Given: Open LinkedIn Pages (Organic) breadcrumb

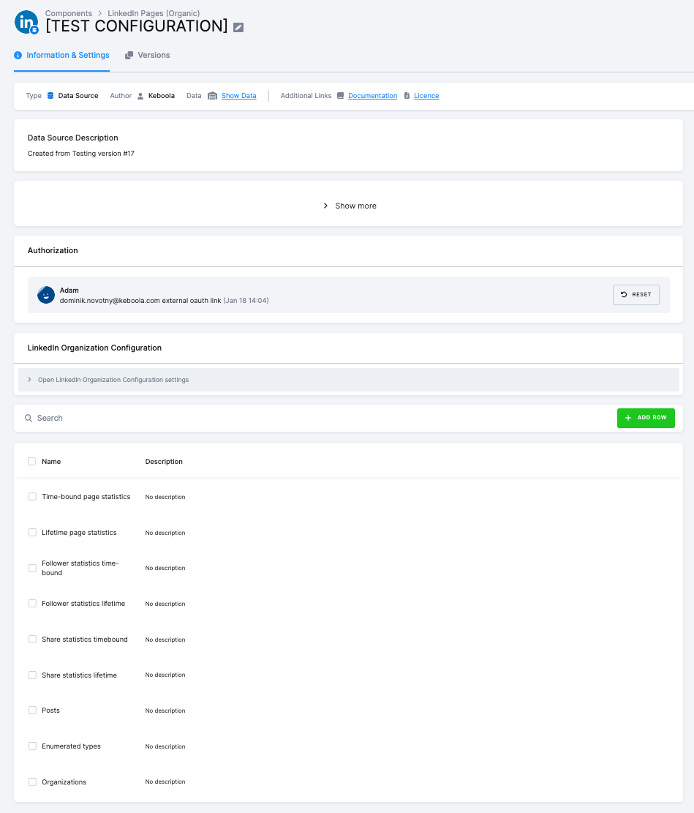Looking at the screenshot, I should [x=154, y=13].
